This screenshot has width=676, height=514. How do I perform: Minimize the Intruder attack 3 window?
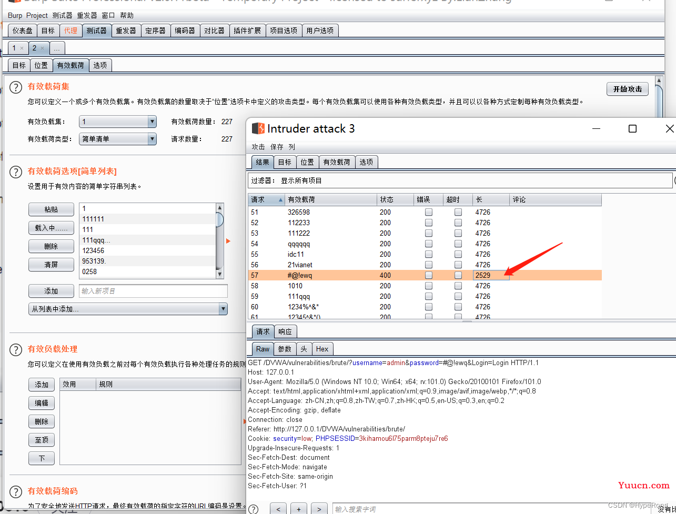tap(596, 129)
